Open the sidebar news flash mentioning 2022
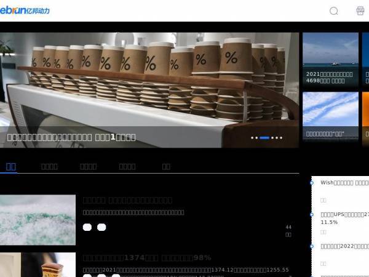This screenshot has height=277, width=369. click(x=344, y=246)
